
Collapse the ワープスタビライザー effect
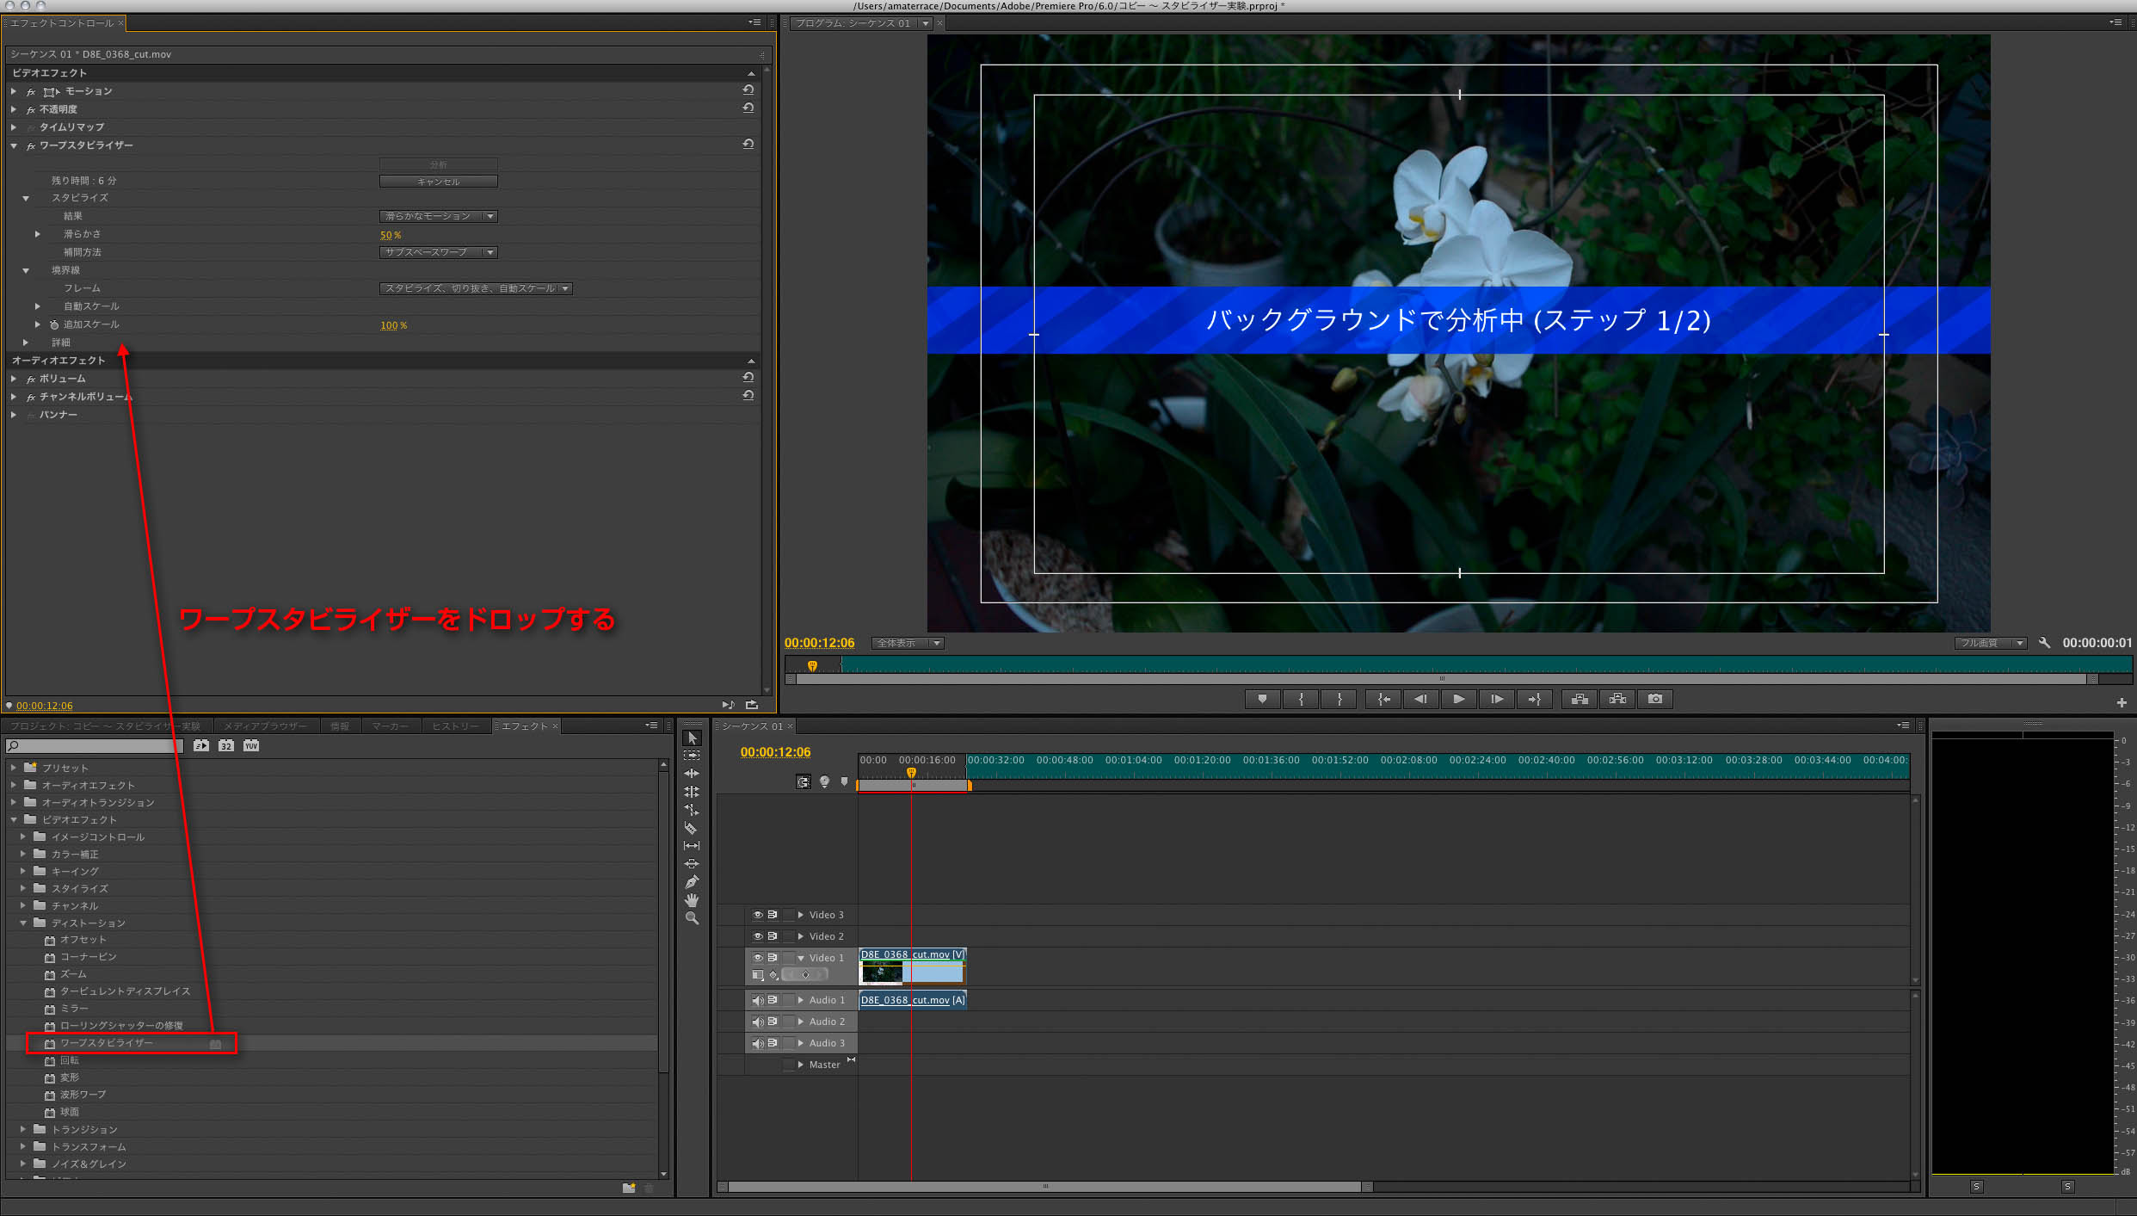14,145
